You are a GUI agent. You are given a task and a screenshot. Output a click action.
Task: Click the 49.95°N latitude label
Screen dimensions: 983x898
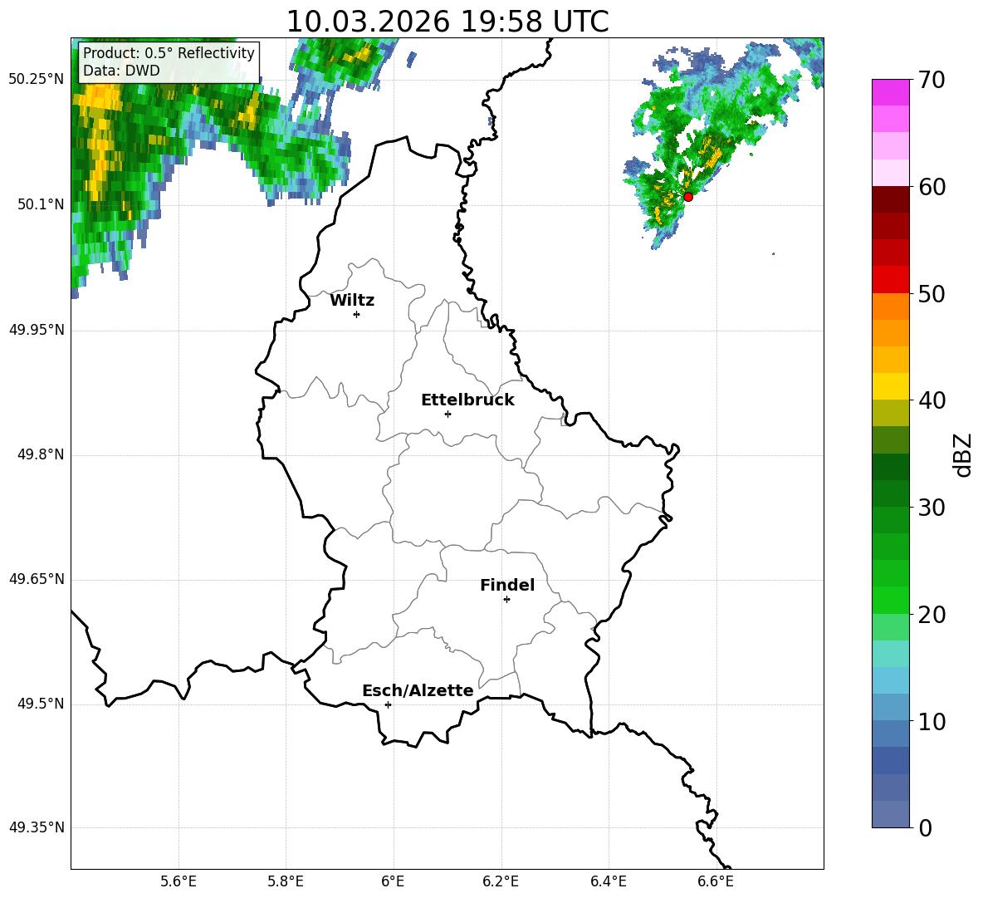coord(37,330)
